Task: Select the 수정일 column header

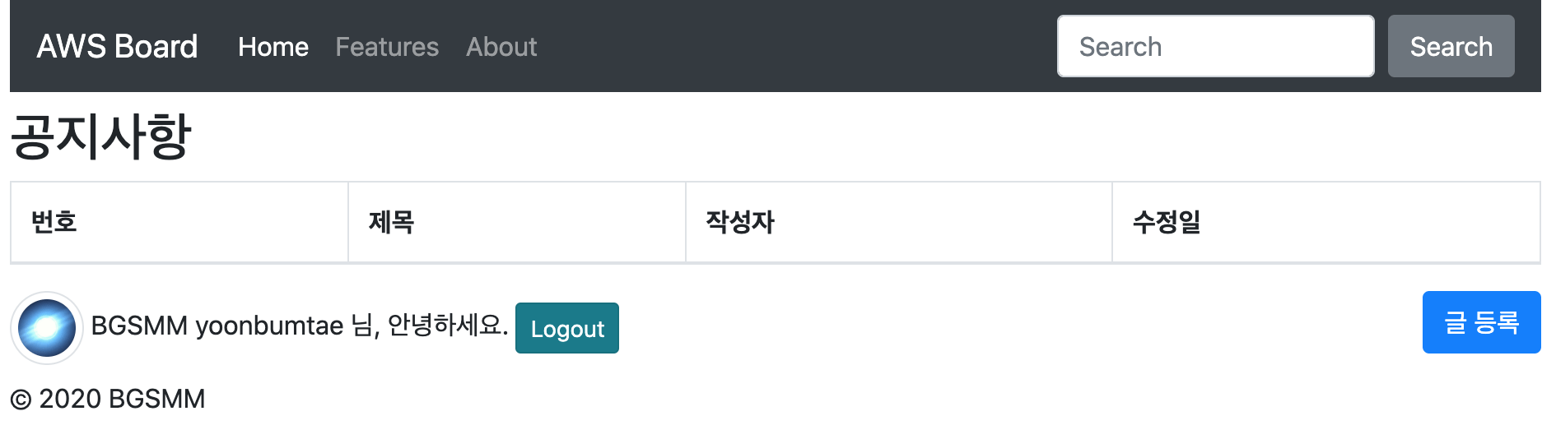Action: pyautogui.click(x=1167, y=222)
